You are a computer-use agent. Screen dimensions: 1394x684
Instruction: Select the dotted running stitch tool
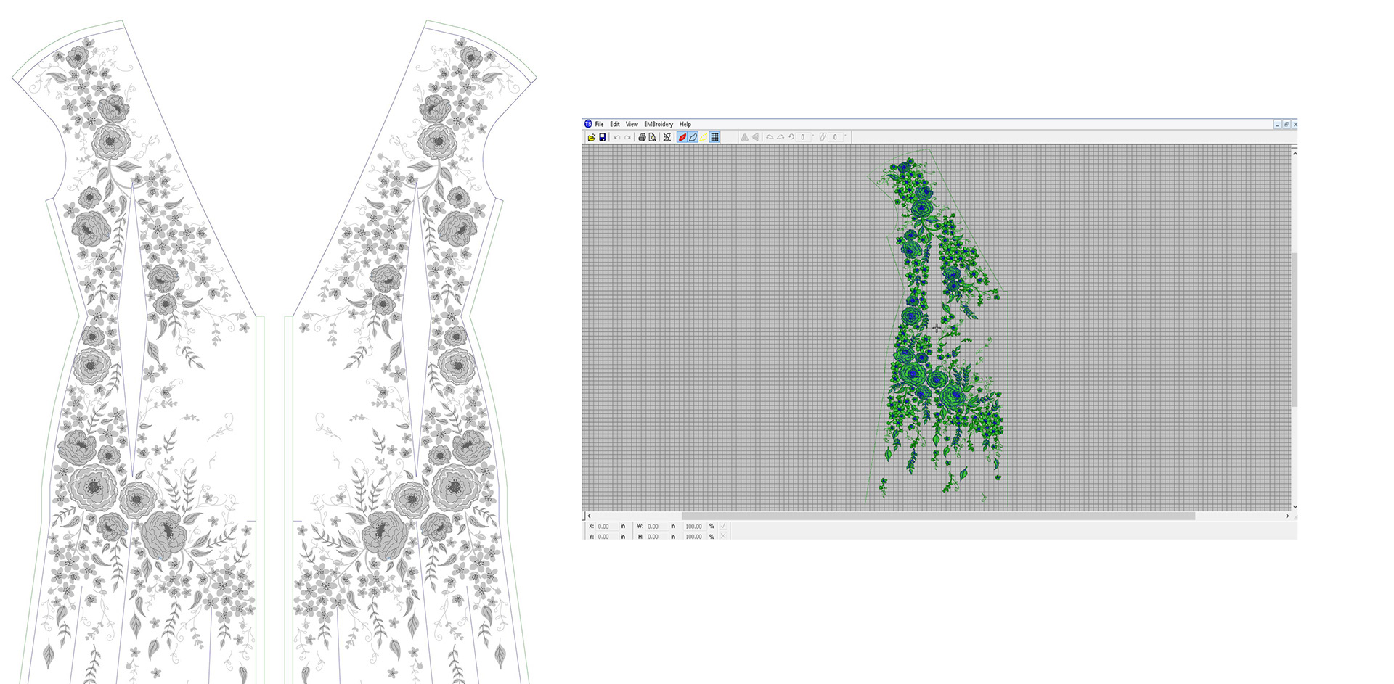[704, 137]
